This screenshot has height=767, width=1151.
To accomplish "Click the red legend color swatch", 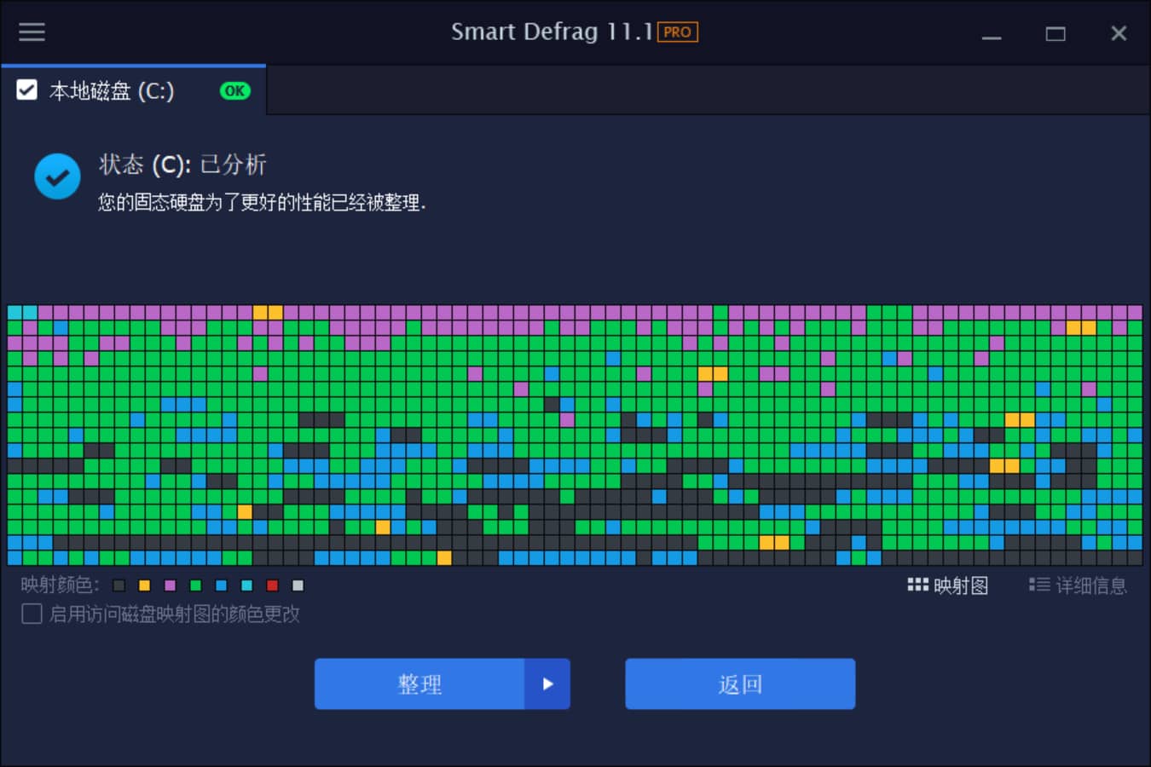I will click(273, 585).
